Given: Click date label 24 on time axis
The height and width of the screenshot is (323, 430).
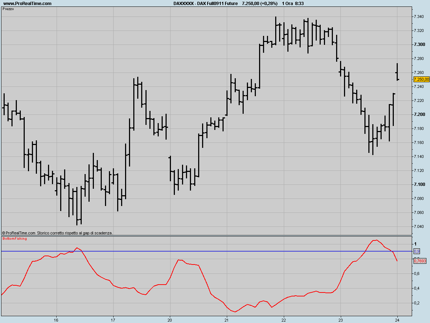Looking at the screenshot, I should pyautogui.click(x=397, y=319).
